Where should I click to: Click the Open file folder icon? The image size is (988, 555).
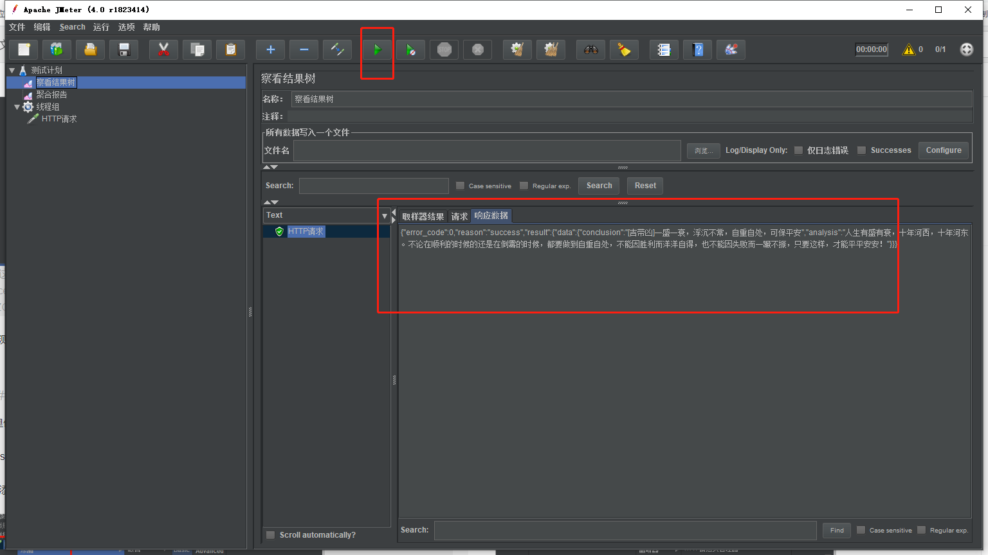(91, 49)
